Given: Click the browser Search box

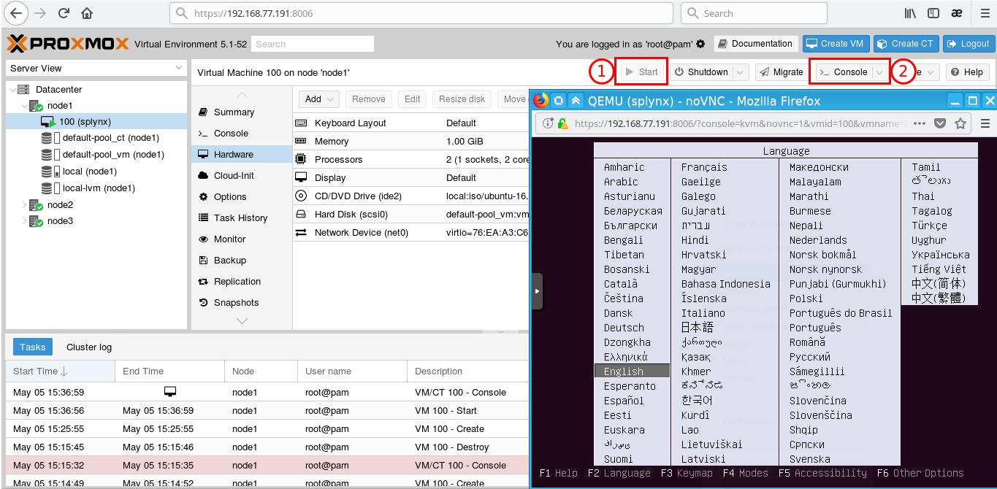Looking at the screenshot, I should (x=754, y=13).
